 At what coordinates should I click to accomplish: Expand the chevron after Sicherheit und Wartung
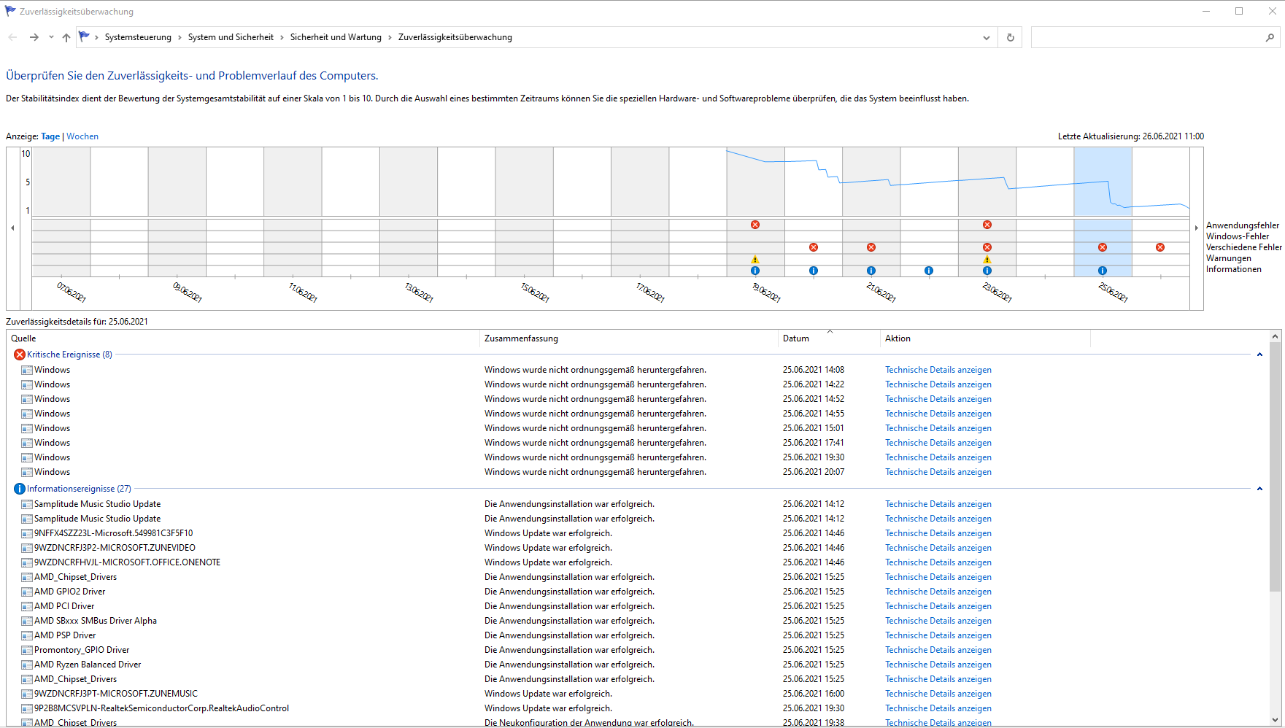click(x=390, y=37)
